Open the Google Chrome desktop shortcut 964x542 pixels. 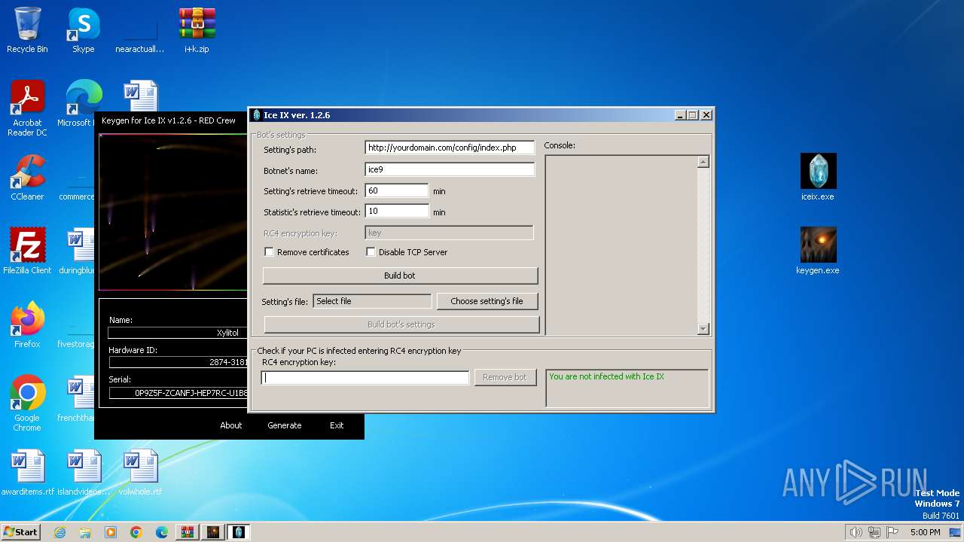(x=27, y=403)
